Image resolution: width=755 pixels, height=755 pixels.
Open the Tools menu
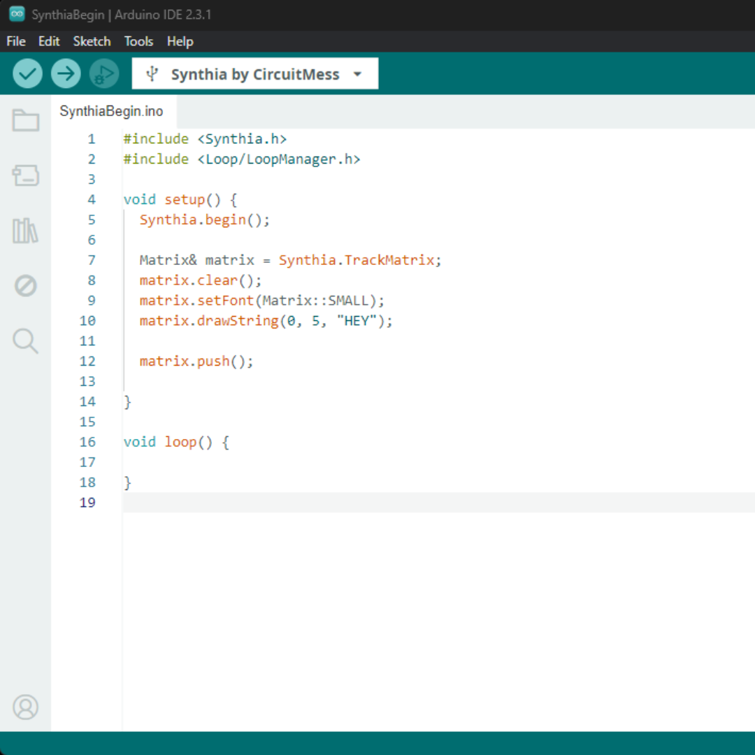click(x=138, y=41)
